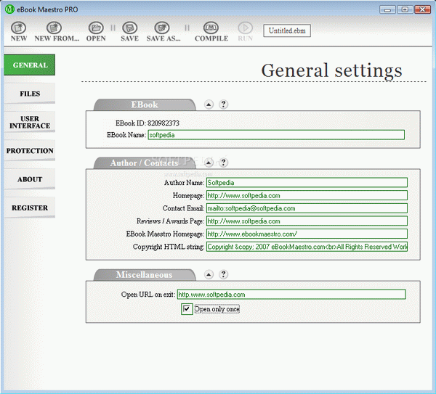Click the General settings heading
The image size is (436, 394).
(332, 70)
